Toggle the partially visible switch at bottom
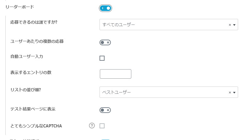 pos(106,139)
